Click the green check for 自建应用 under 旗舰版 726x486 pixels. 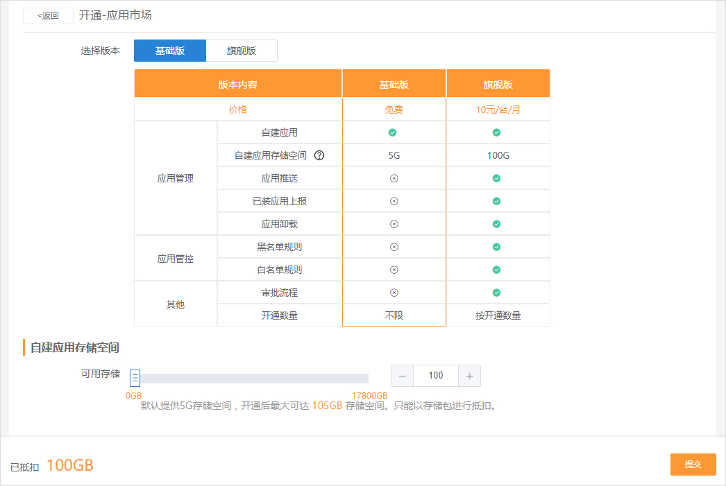pos(497,132)
